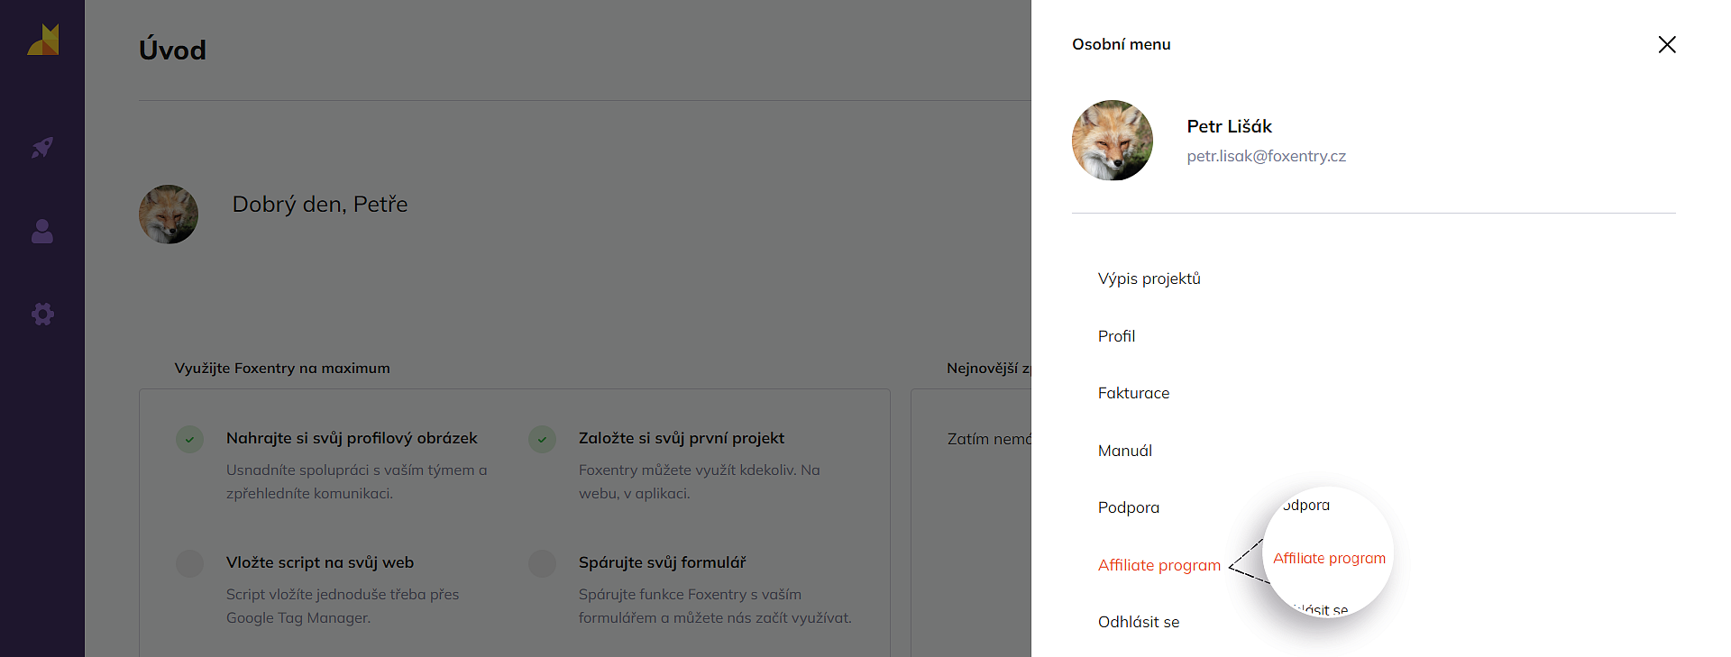1731x657 pixels.
Task: Click the fox avatar beside the greeting
Action: click(169, 214)
